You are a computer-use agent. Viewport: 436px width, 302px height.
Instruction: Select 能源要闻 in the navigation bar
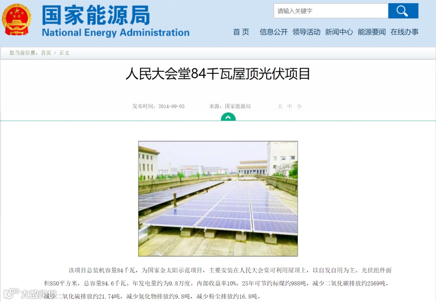[372, 32]
